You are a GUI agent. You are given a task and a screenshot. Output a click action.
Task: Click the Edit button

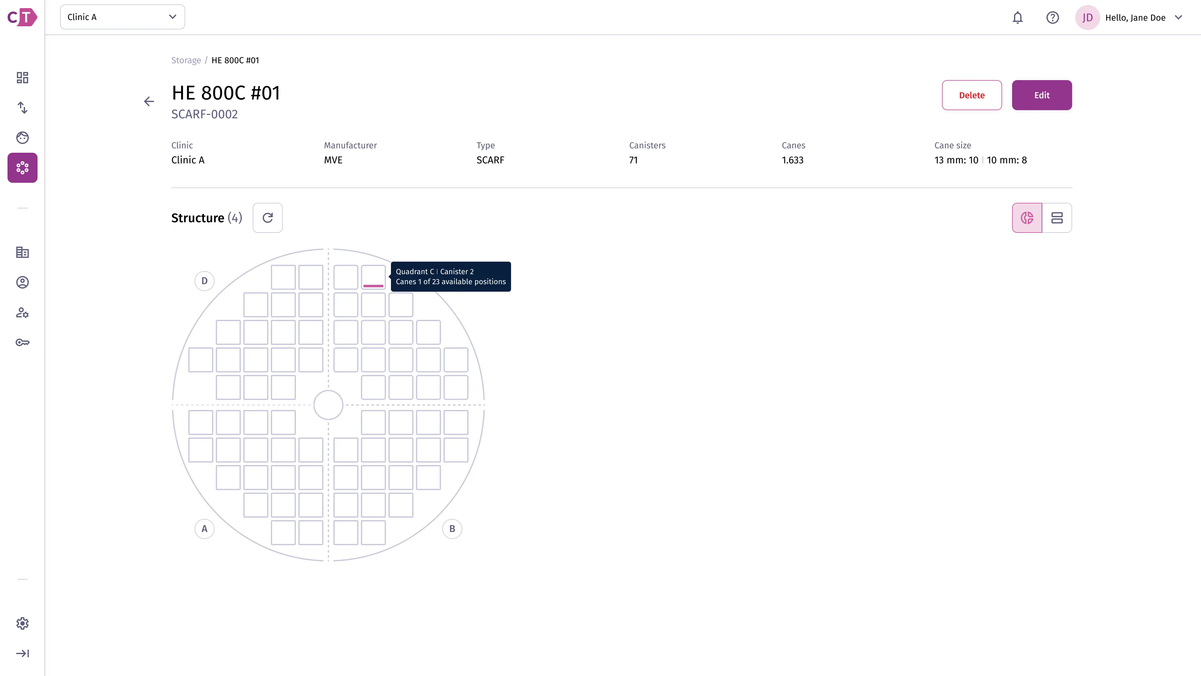(x=1041, y=95)
